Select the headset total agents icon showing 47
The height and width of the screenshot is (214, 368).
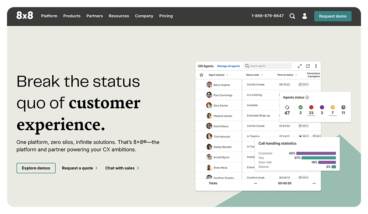287,107
